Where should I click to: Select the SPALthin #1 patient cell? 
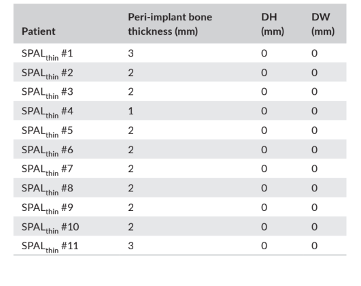tap(47, 54)
